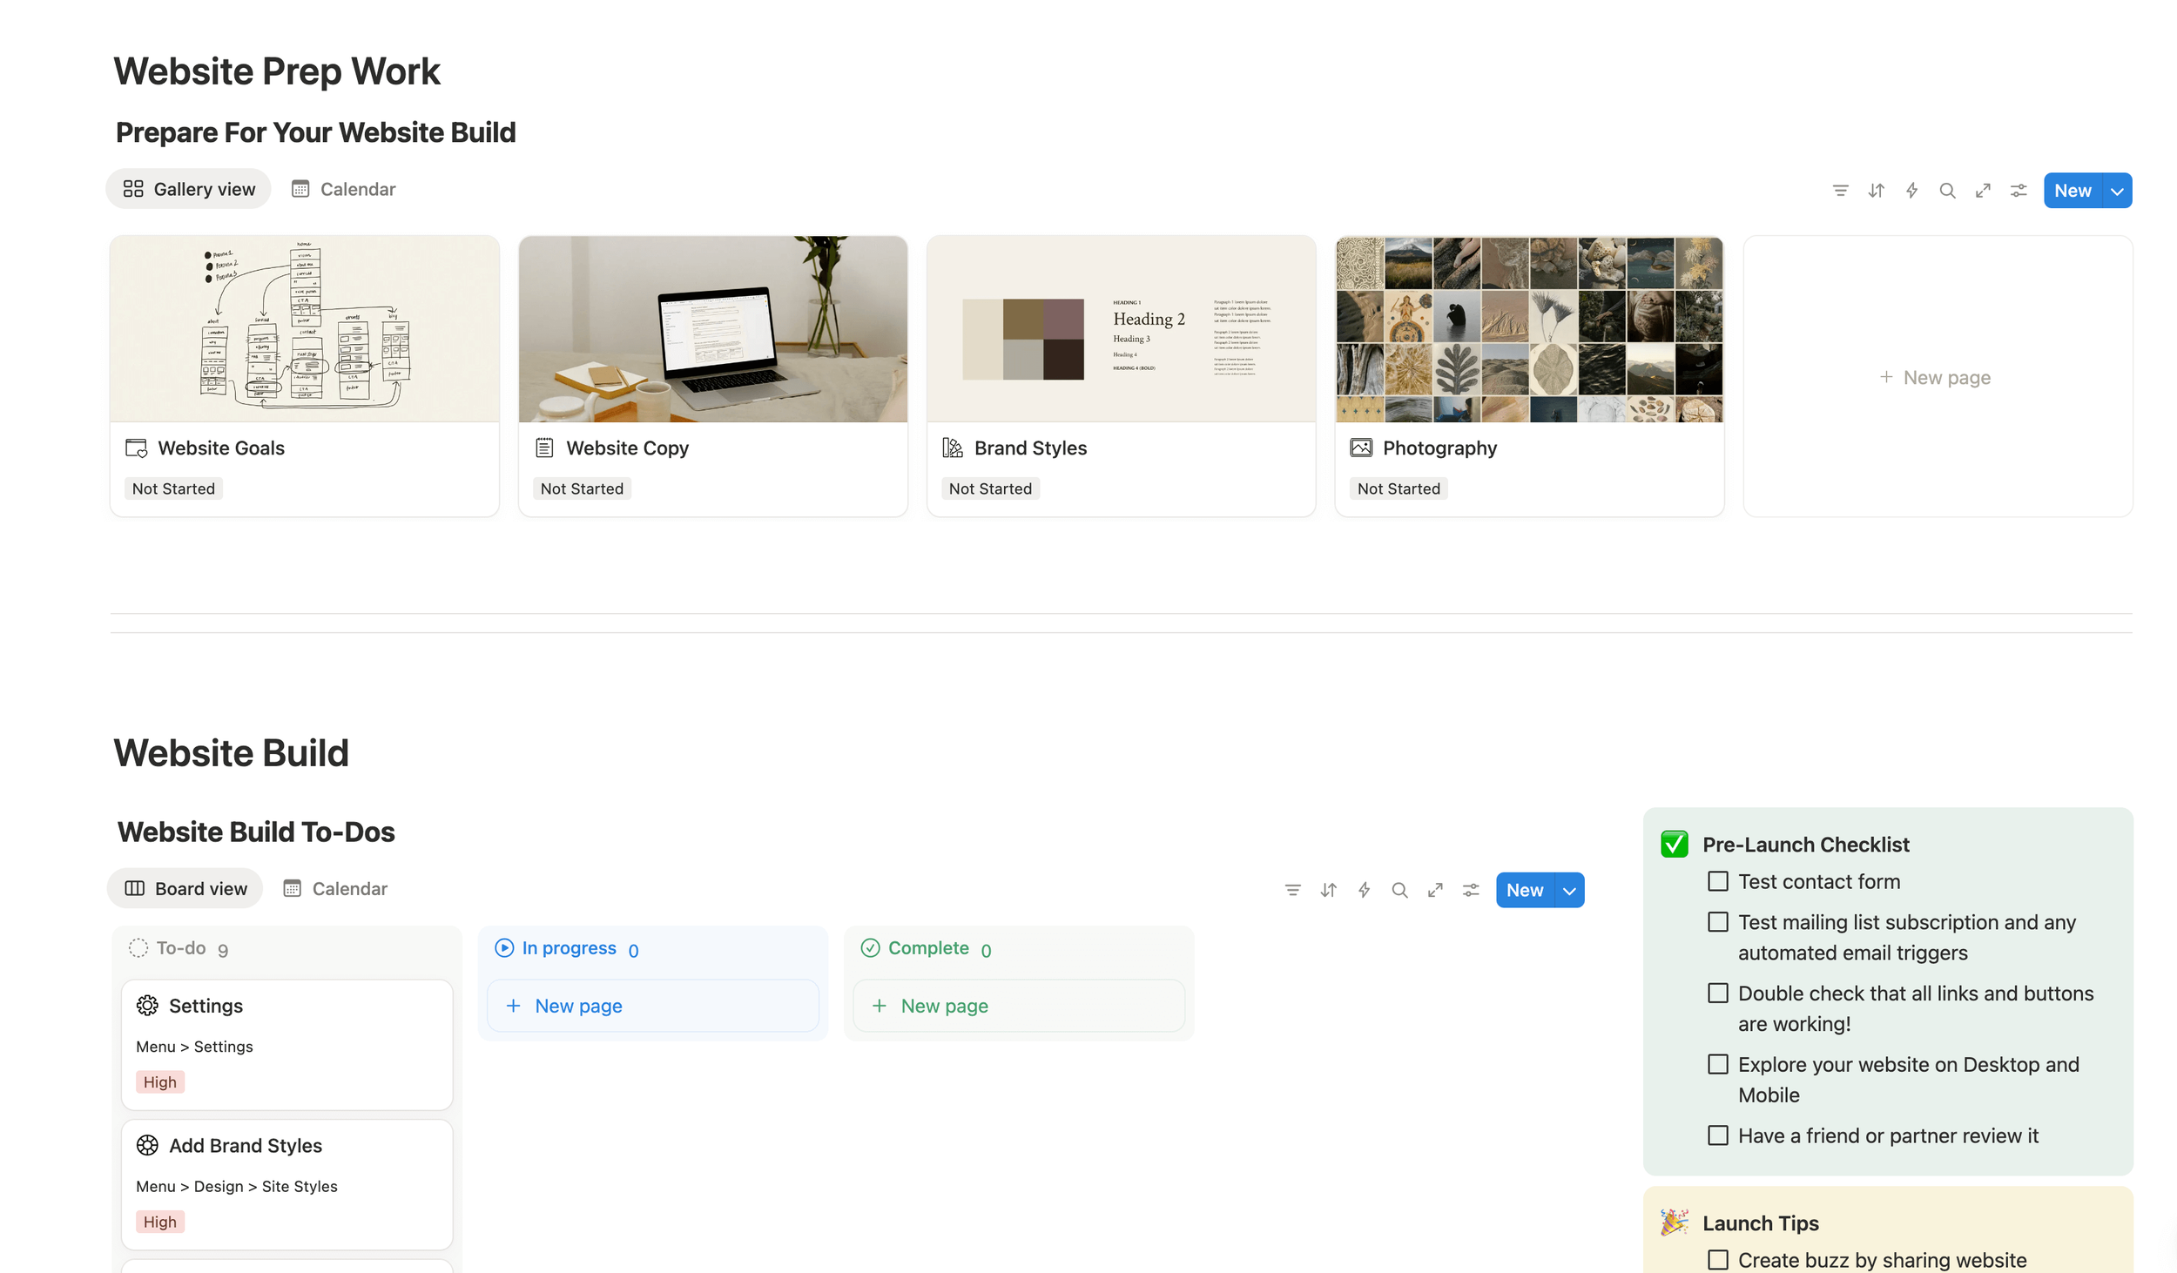The width and height of the screenshot is (2177, 1273).
Task: Open the High priority tag on Settings card
Action: (x=160, y=1082)
